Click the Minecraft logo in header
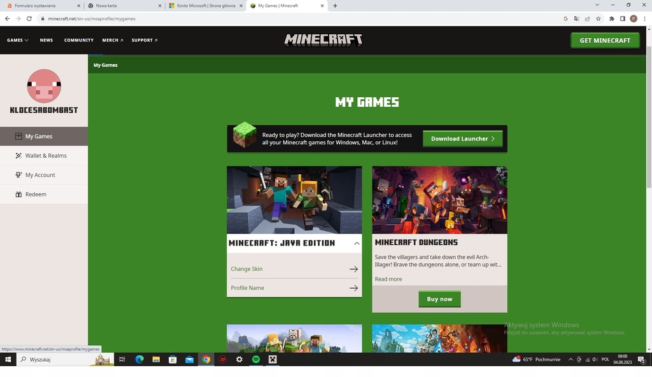This screenshot has width=652, height=377. pos(323,40)
